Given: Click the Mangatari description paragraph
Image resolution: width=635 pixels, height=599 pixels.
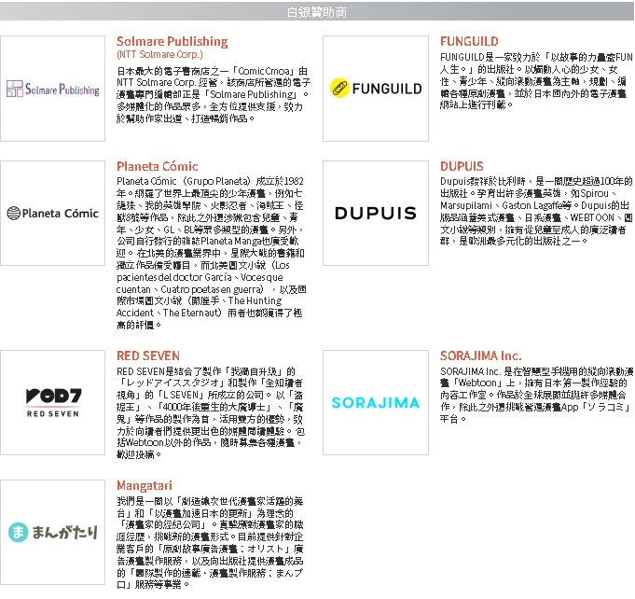Looking at the screenshot, I should tap(211, 543).
